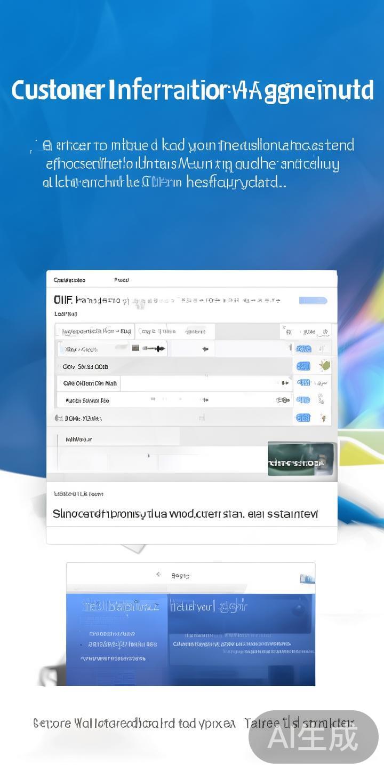Expand the second column header in the table
Screen dimensions: 384x769
(x=157, y=332)
